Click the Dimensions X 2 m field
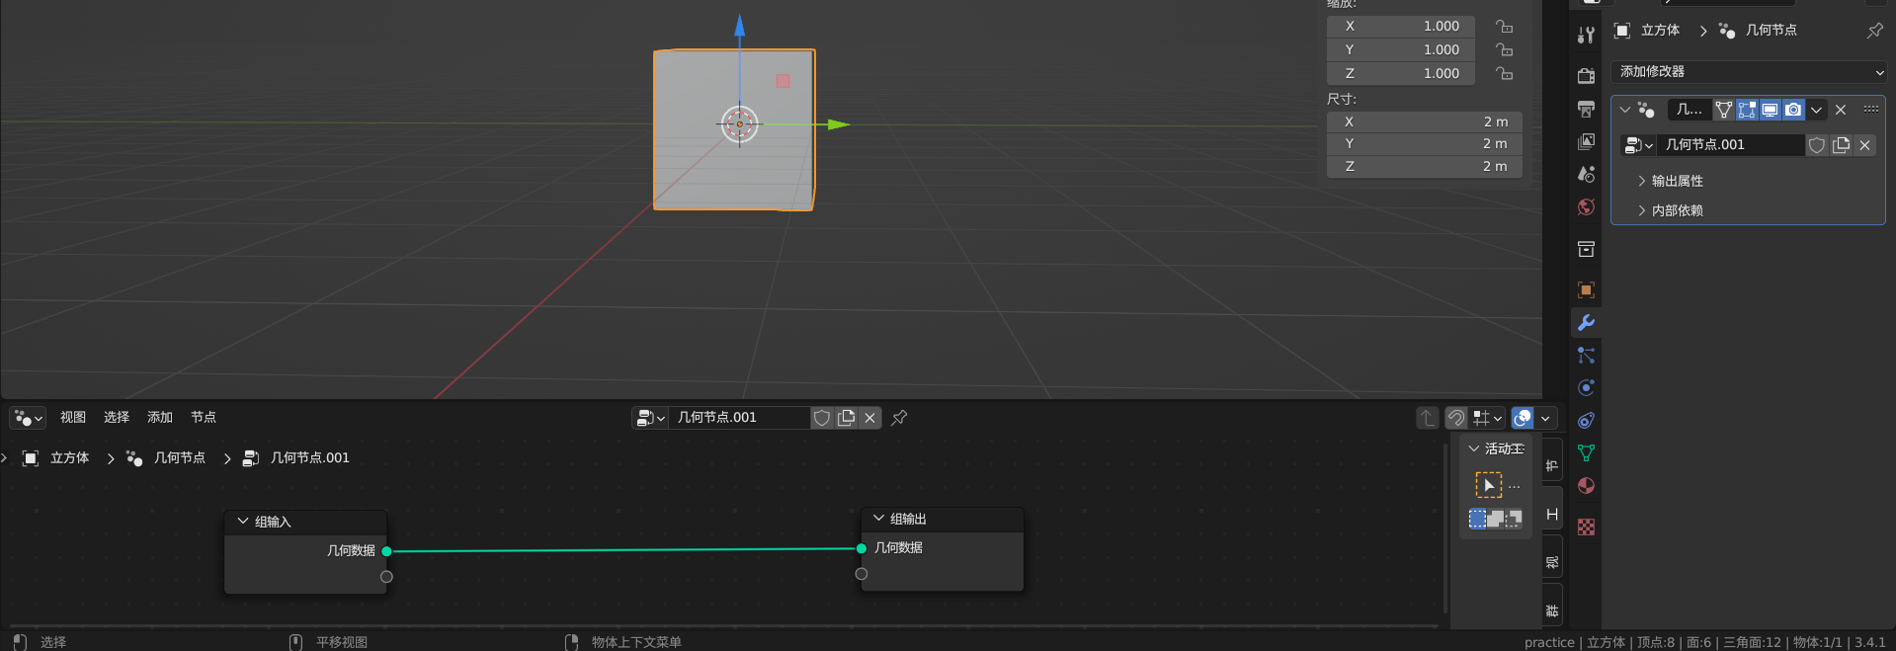Viewport: 1896px width, 651px height. coord(1424,122)
